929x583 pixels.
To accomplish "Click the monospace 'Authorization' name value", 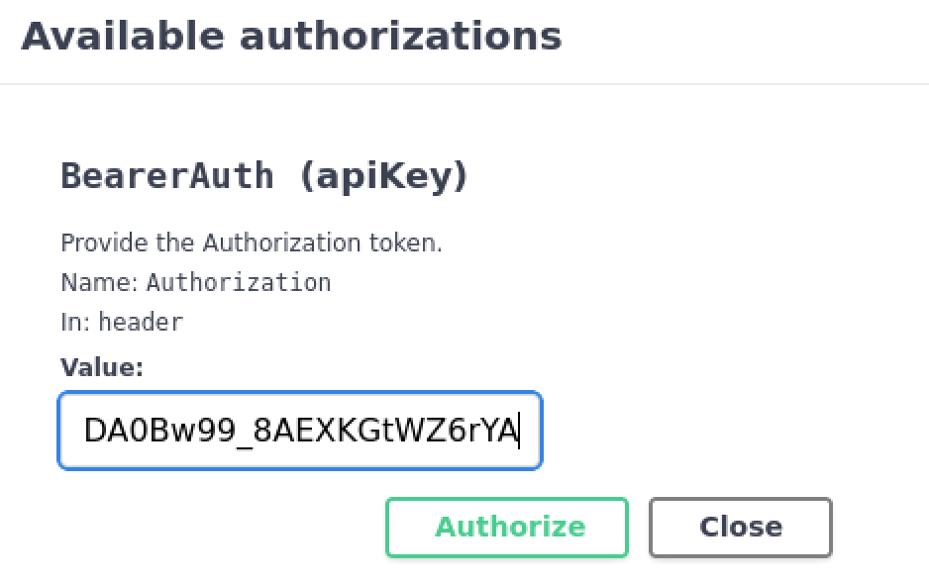I will pos(239,282).
